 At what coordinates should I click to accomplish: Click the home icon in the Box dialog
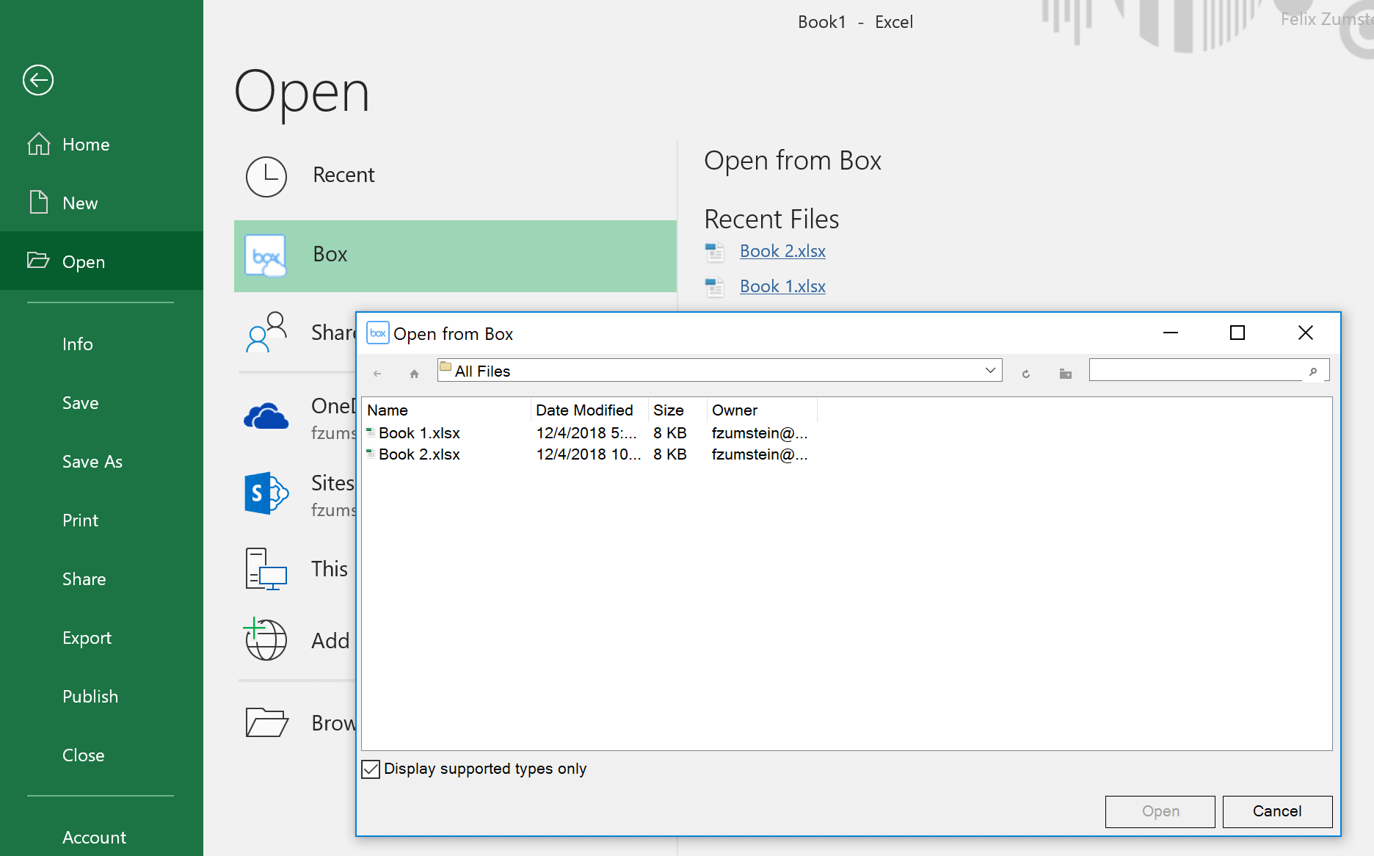(414, 374)
